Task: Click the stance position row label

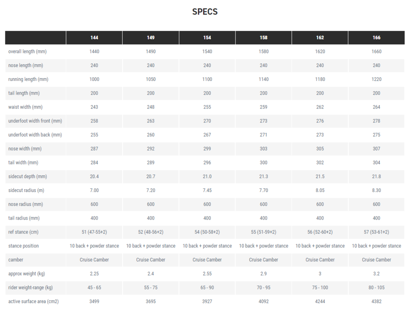Action: pyautogui.click(x=23, y=246)
